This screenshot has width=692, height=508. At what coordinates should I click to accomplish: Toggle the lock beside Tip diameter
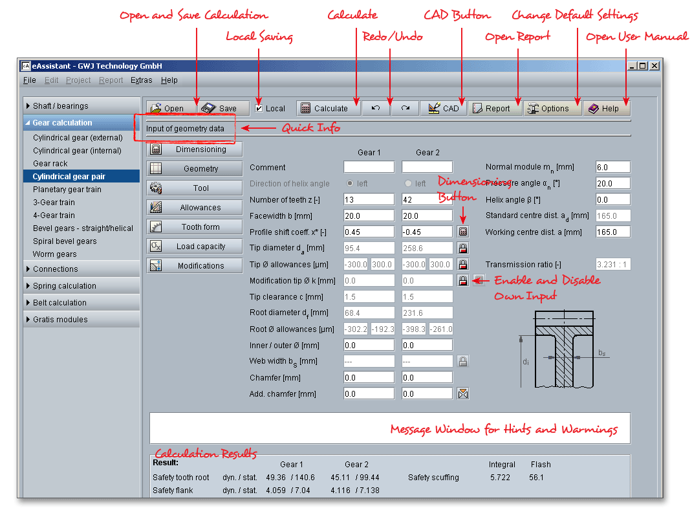(x=462, y=248)
